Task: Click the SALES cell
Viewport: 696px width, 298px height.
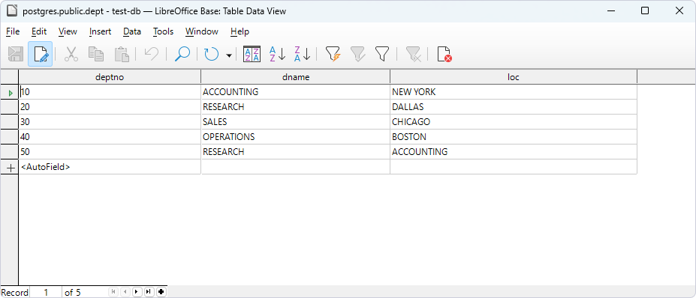Action: point(296,122)
